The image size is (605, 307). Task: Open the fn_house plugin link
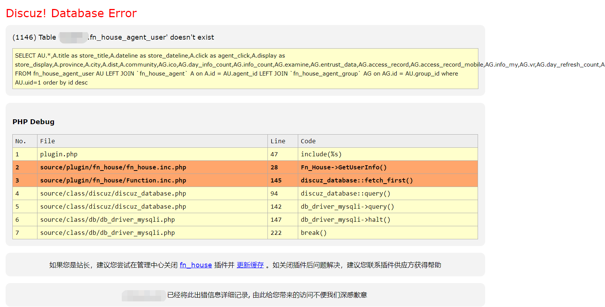tap(196, 265)
